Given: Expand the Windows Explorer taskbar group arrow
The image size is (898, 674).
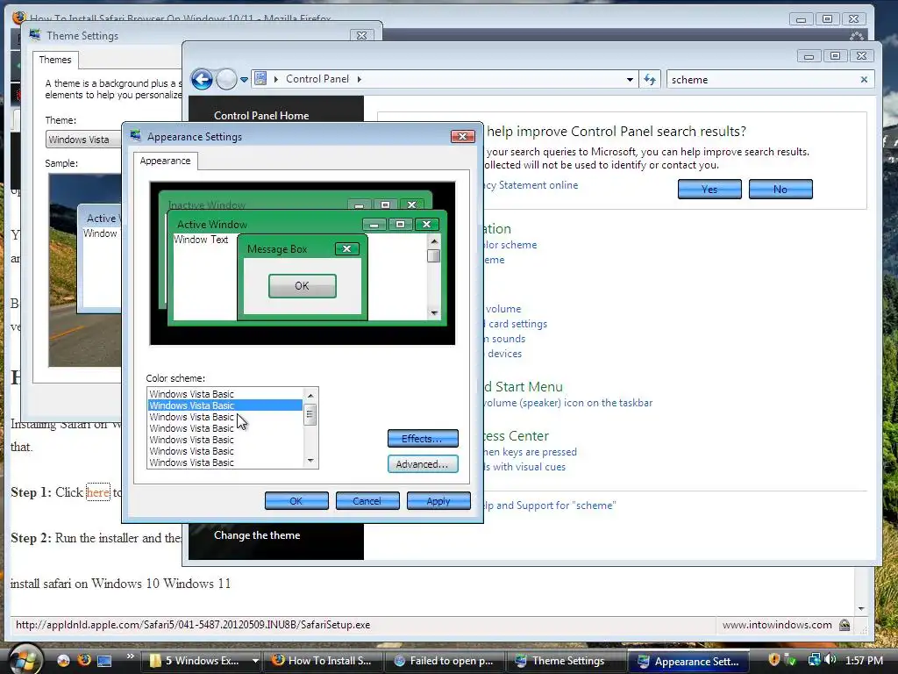Looking at the screenshot, I should tap(255, 661).
